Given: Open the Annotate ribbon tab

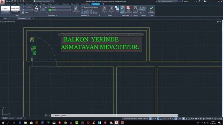Looking at the screenshot, I should pos(21,4).
